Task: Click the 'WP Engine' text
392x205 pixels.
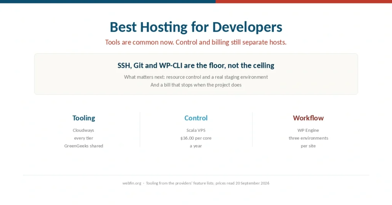Action: [x=308, y=130]
